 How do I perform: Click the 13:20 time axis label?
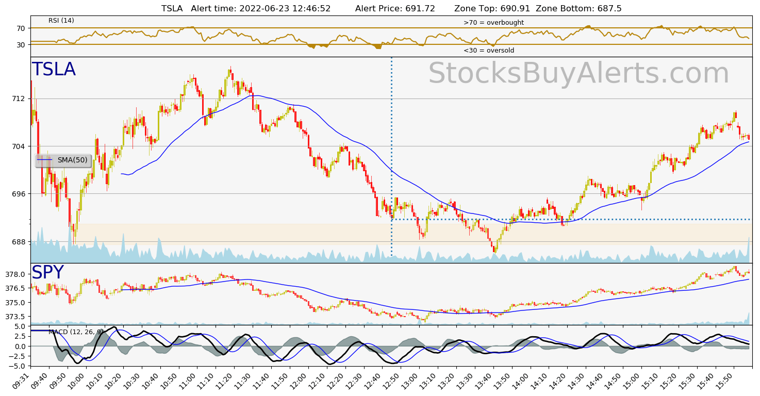[x=448, y=381]
